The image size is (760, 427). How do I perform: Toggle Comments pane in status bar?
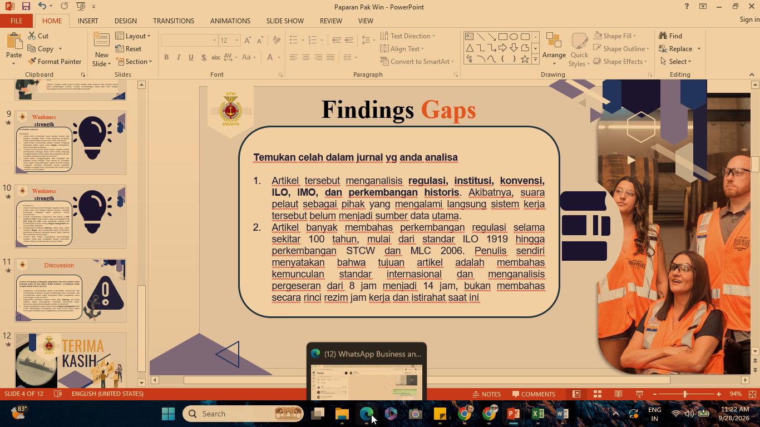(533, 394)
